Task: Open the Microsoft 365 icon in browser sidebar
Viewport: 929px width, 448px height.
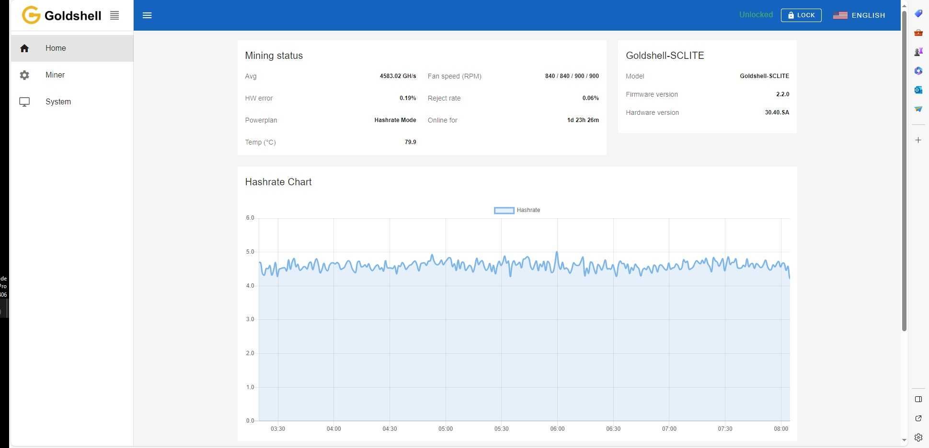Action: (918, 71)
